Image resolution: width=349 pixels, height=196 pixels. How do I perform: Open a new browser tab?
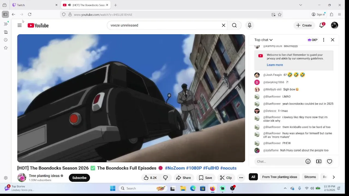[116, 5]
